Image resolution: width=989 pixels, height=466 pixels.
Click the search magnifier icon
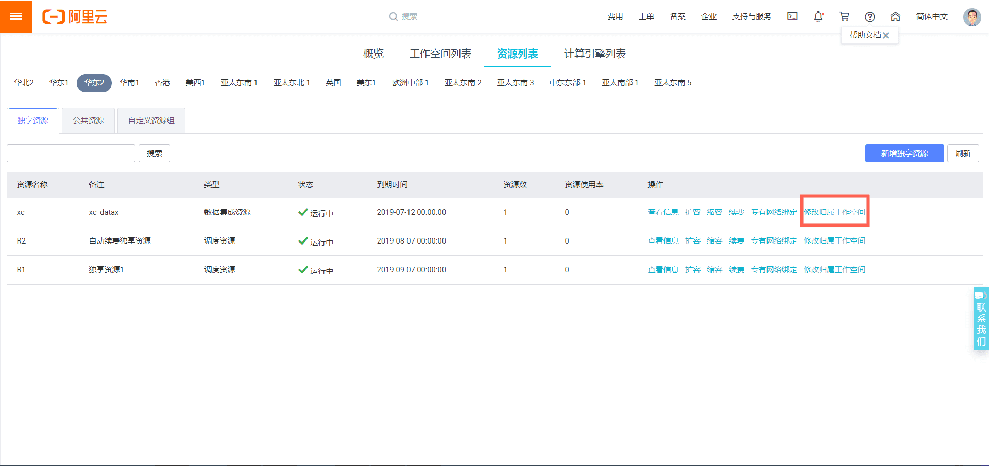pos(393,16)
